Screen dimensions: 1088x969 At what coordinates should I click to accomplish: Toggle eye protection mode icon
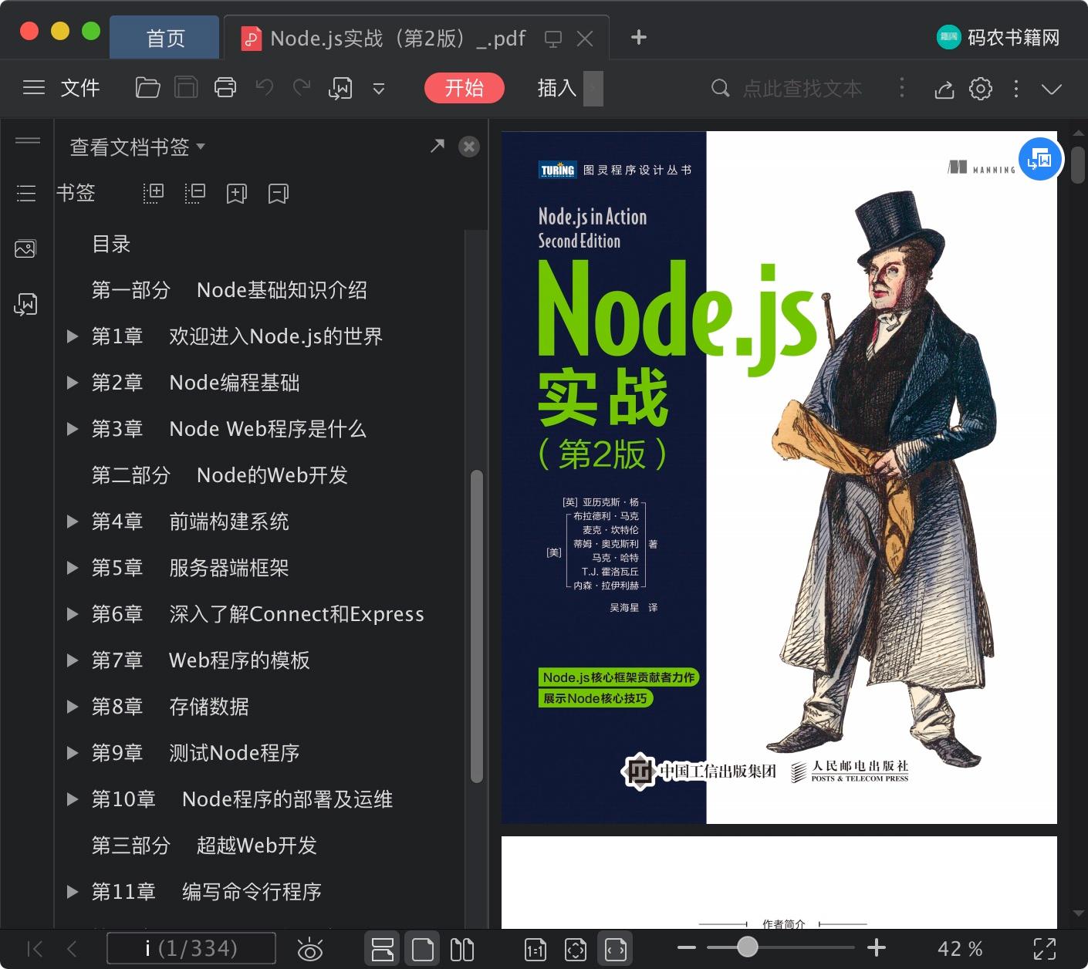(309, 949)
